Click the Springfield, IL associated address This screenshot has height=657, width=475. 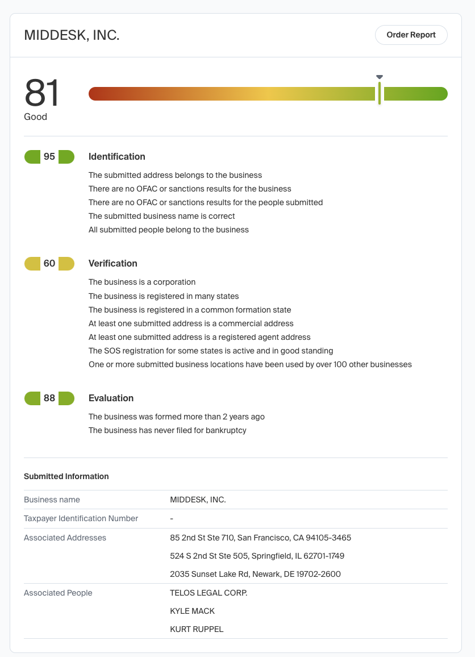tap(257, 556)
